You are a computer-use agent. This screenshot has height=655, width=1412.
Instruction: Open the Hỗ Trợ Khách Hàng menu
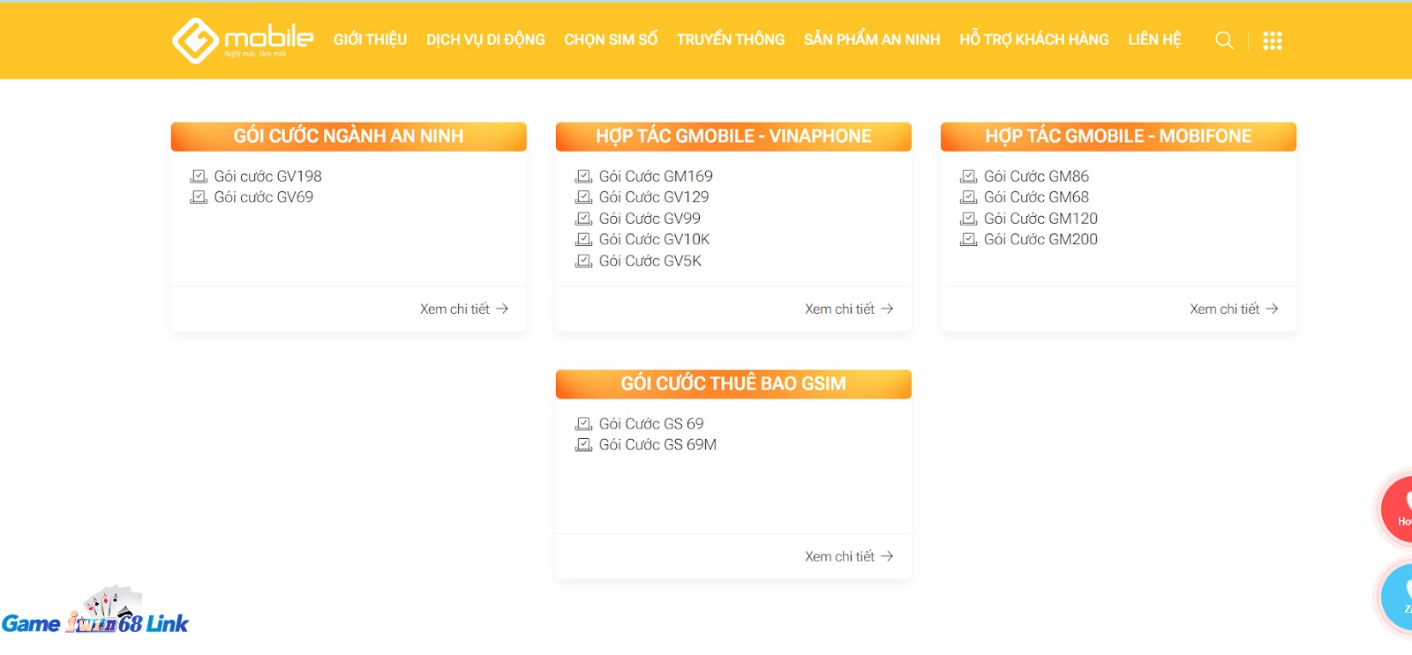click(x=1034, y=40)
